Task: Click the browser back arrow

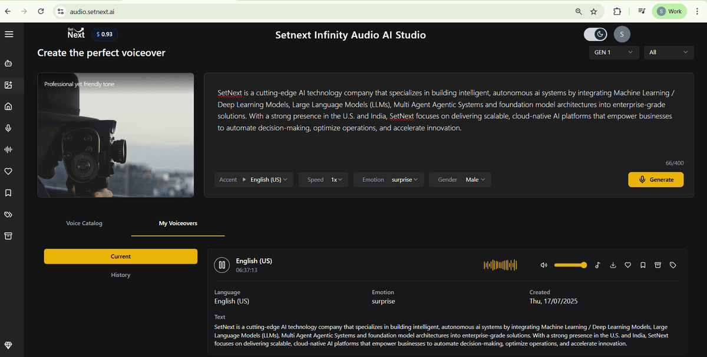Action: pos(8,11)
